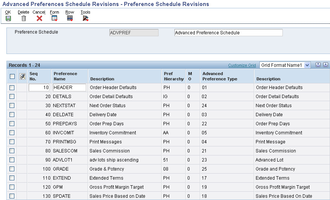The image size is (330, 200).
Task: Click the sequence number 130 cell
Action: click(39, 196)
